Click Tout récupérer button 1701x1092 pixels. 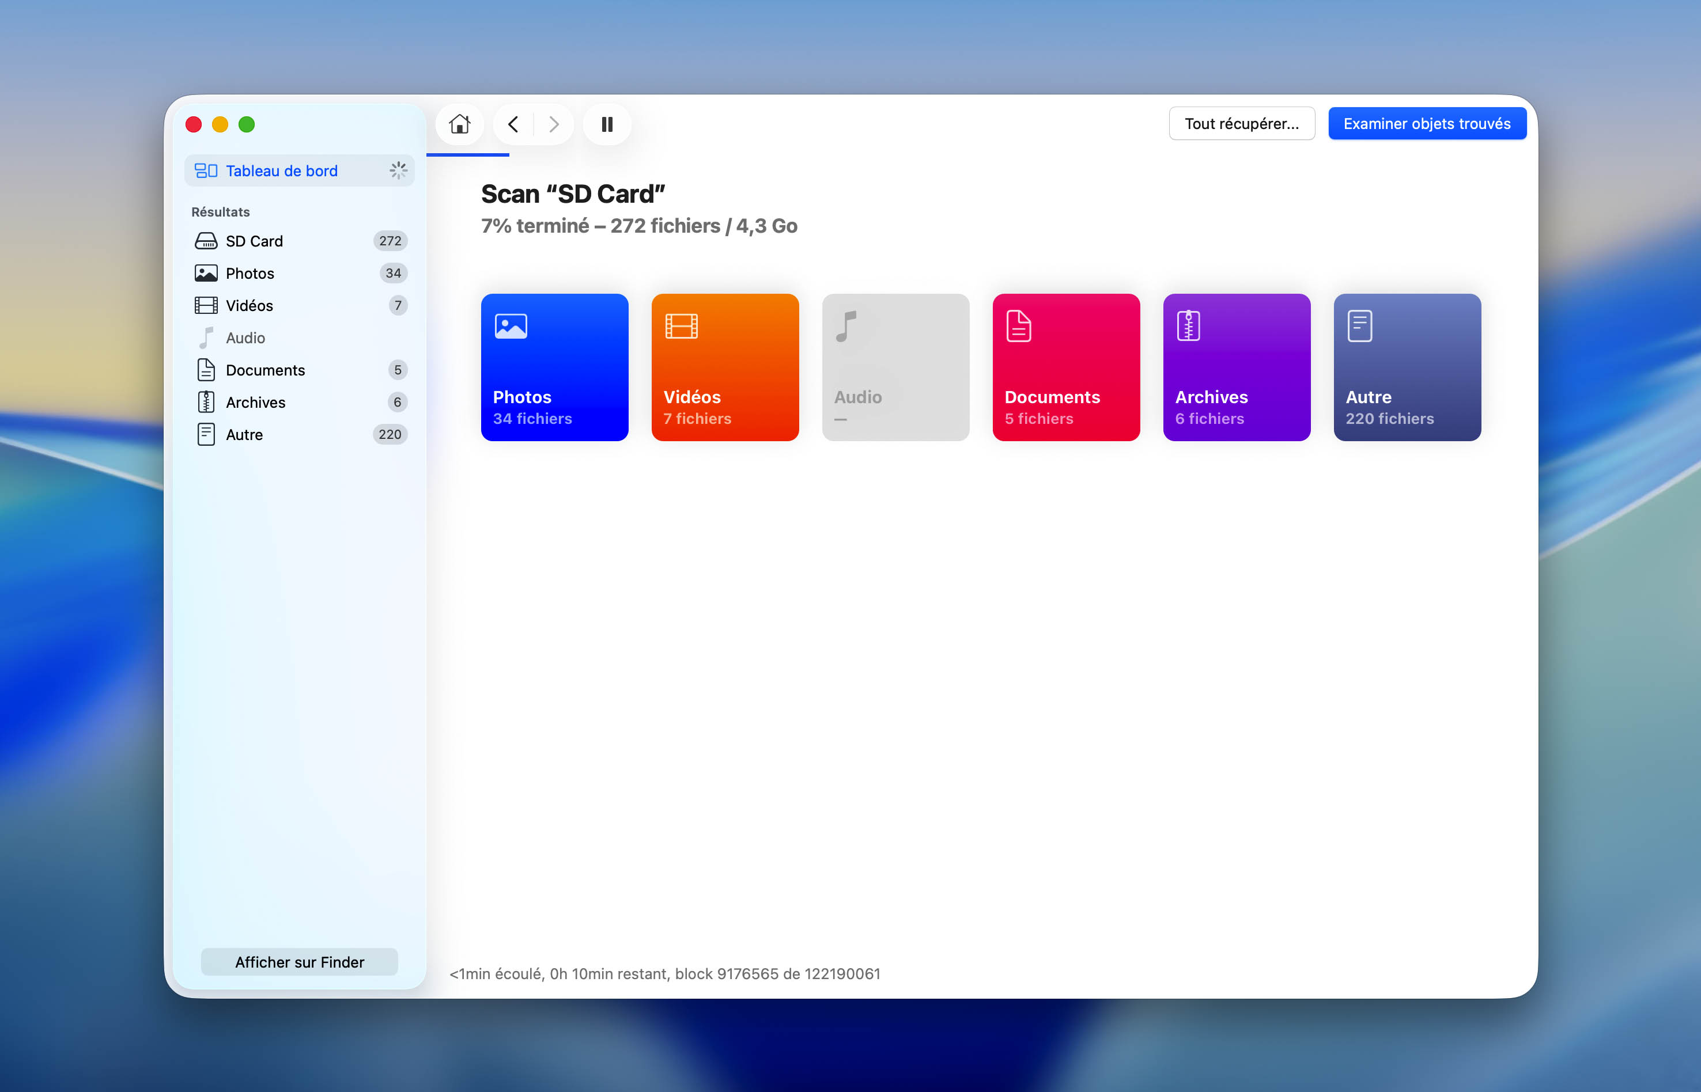1241,123
